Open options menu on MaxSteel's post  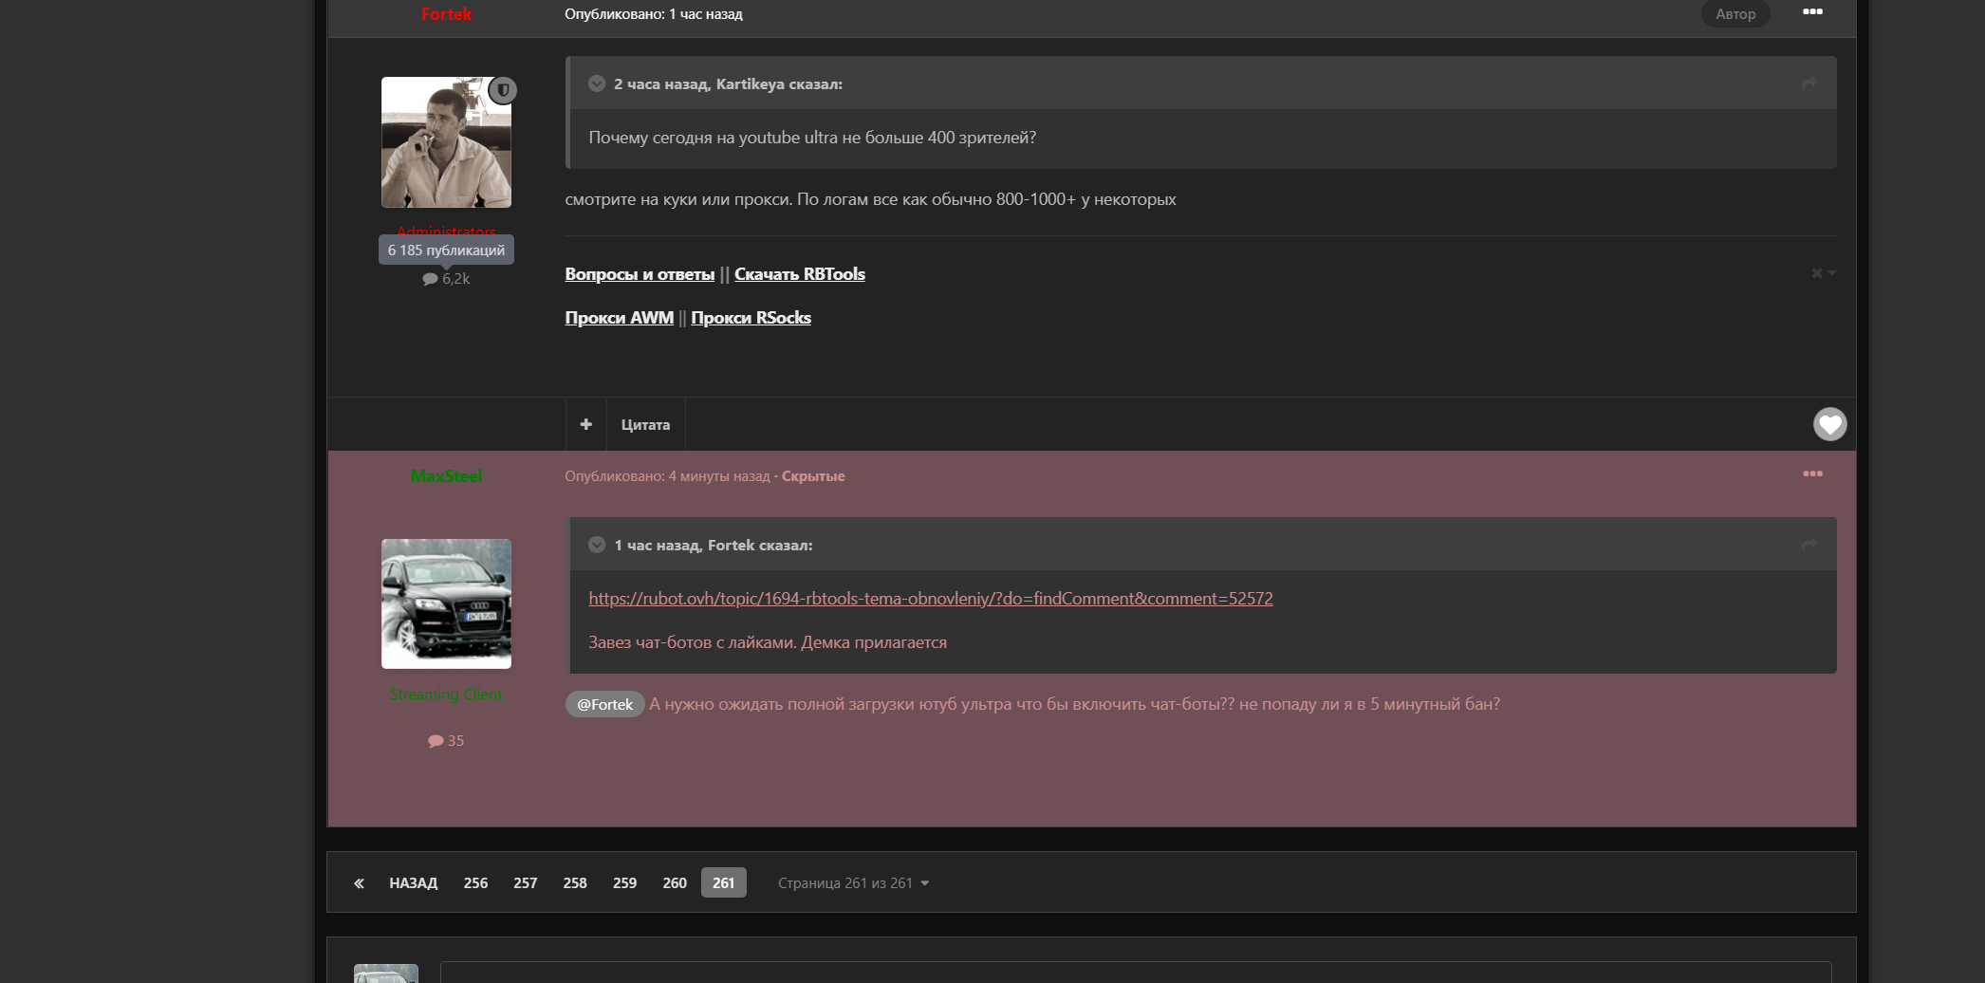1811,474
